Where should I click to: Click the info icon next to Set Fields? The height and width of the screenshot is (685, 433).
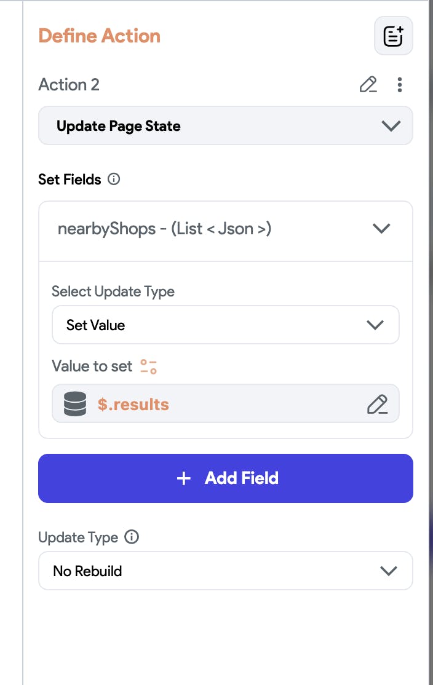[114, 180]
